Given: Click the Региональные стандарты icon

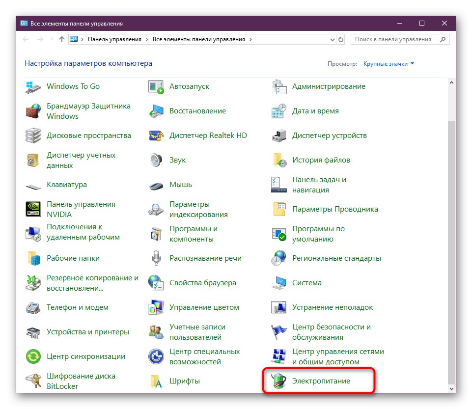Looking at the screenshot, I should tap(279, 258).
